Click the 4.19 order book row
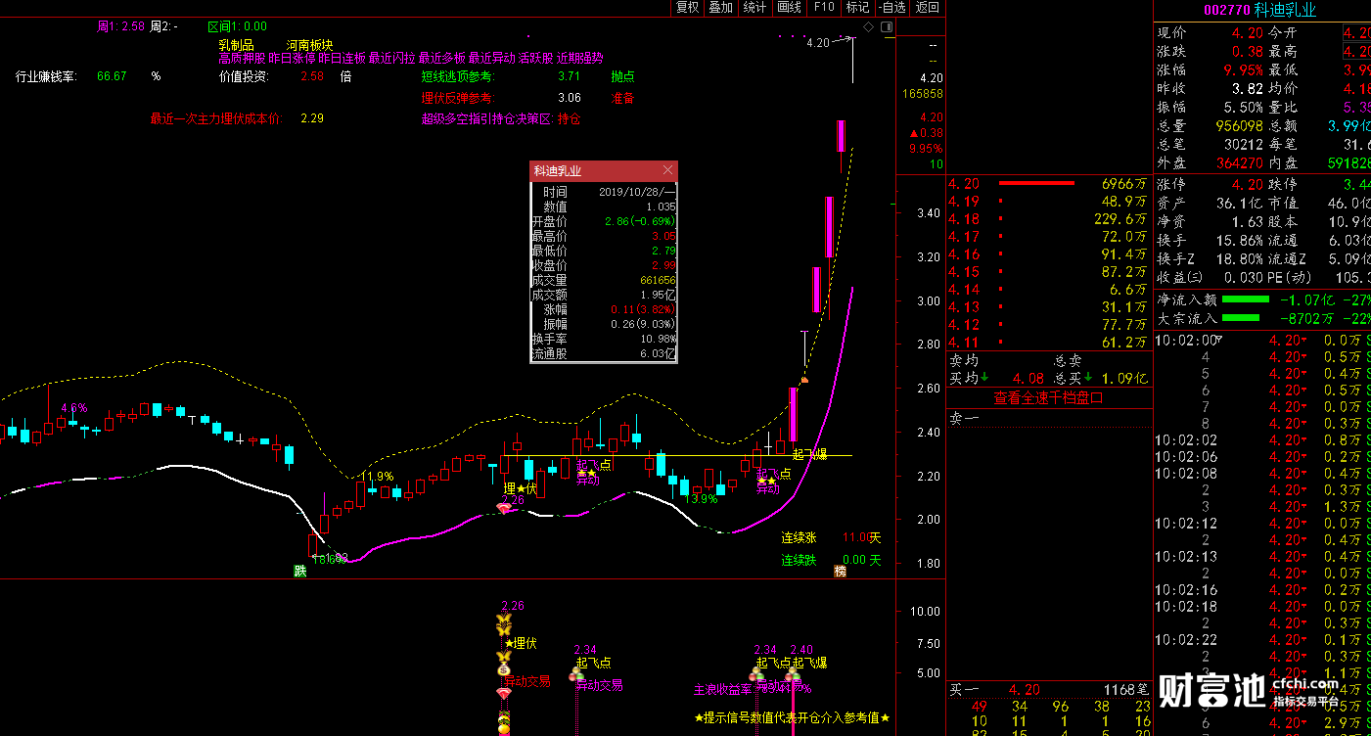Screen dimensions: 1371x736 [x=1049, y=202]
